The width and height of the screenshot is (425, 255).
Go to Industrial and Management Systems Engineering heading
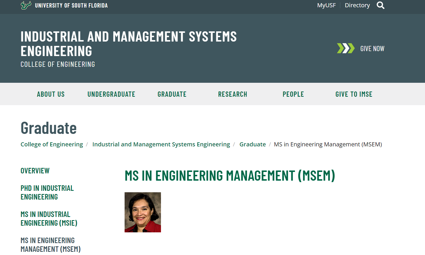(x=129, y=44)
